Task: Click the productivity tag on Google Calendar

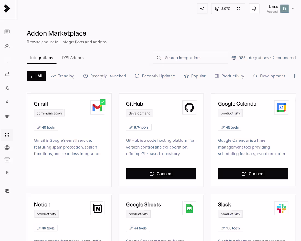Action: (x=230, y=113)
